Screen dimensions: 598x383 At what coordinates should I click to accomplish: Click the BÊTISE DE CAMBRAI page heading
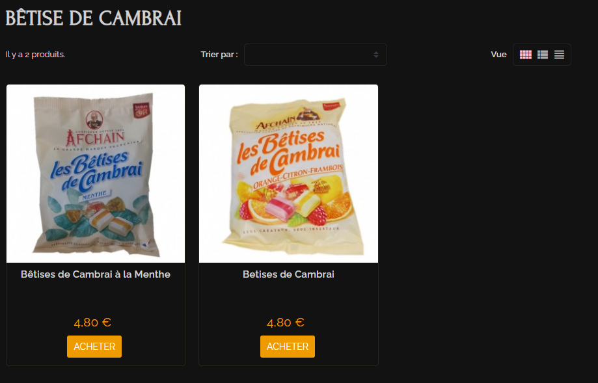pyautogui.click(x=94, y=18)
